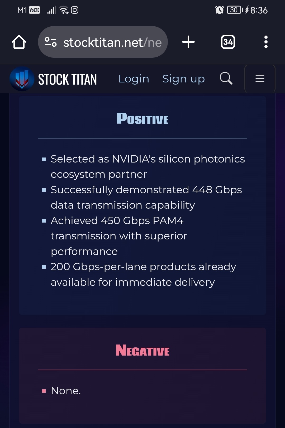
Task: Tap the Negative section heading
Action: [x=142, y=351]
